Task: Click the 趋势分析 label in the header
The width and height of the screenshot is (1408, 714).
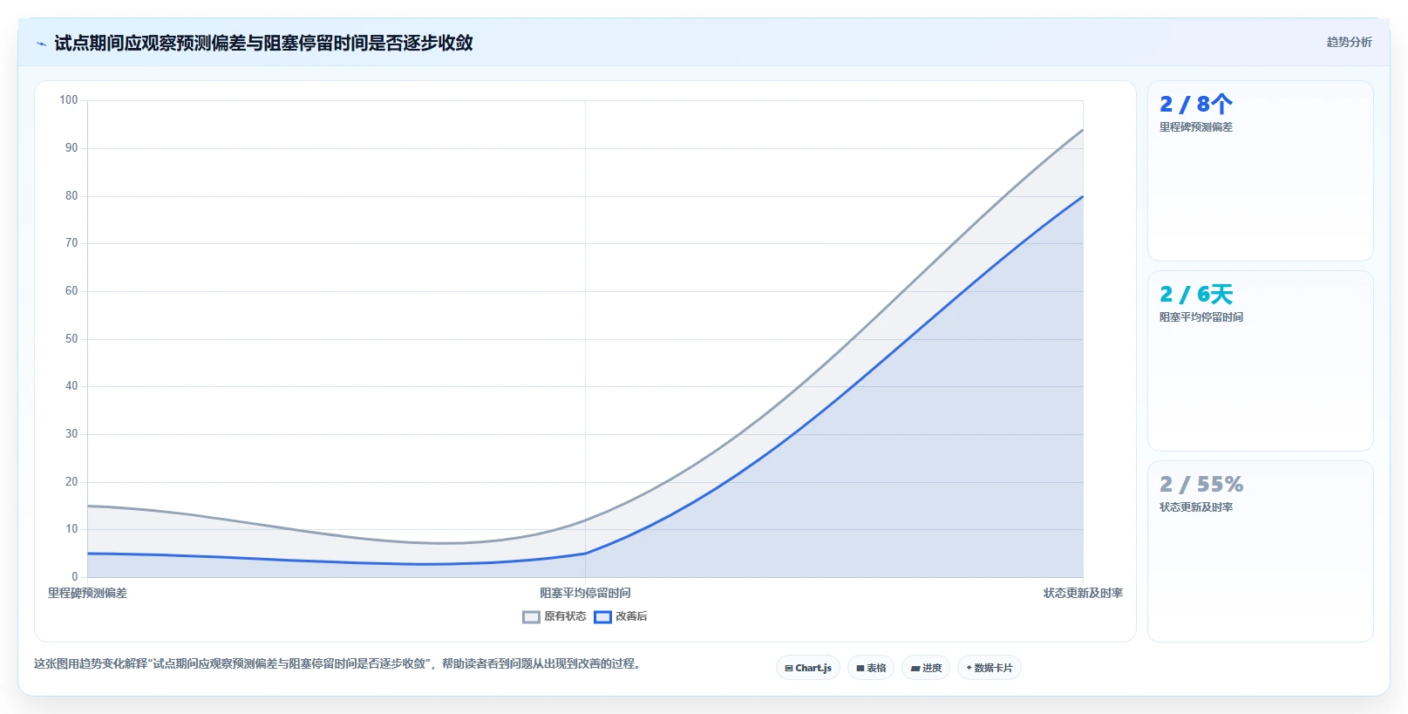Action: coord(1349,42)
